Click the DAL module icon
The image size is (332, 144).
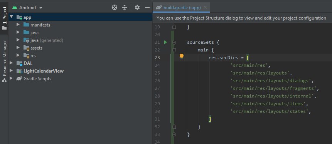click(19, 63)
